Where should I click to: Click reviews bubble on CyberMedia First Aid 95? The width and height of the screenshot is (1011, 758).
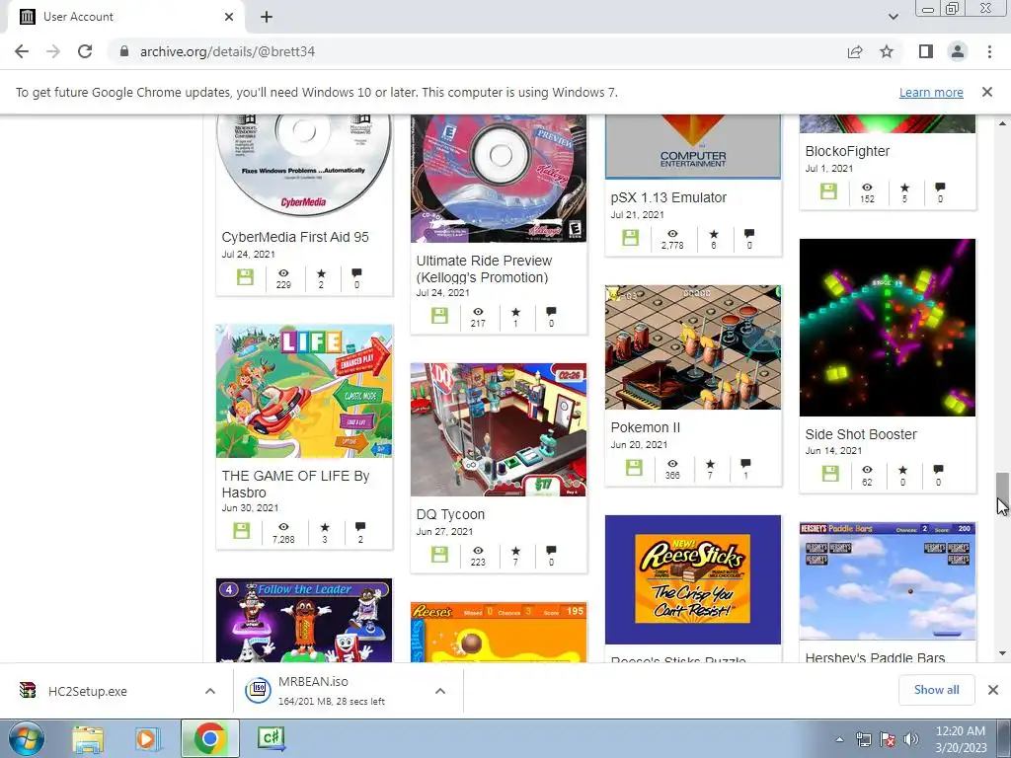[x=356, y=273]
